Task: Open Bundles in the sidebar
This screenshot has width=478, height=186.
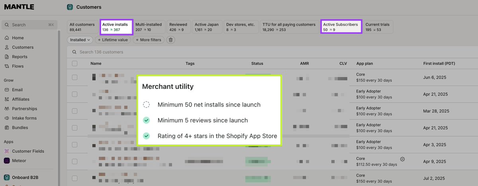Action: point(20,127)
